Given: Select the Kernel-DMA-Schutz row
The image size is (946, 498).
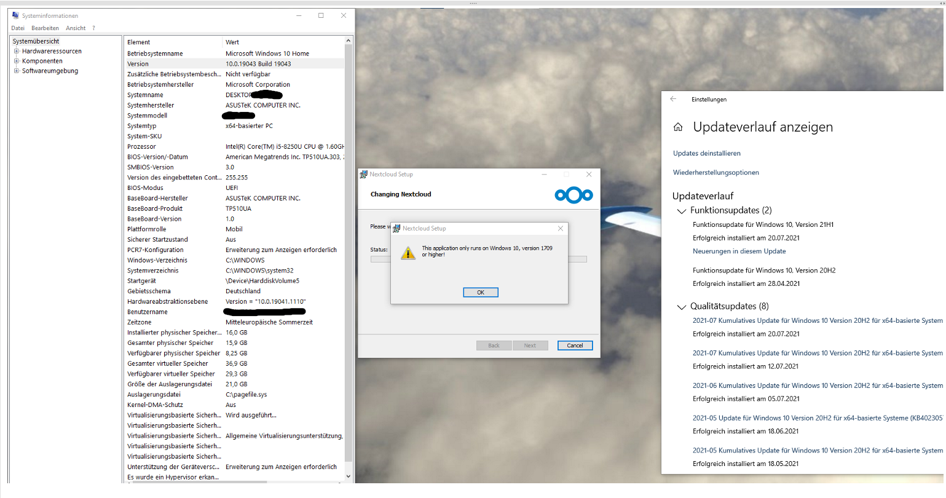Looking at the screenshot, I should pos(235,405).
